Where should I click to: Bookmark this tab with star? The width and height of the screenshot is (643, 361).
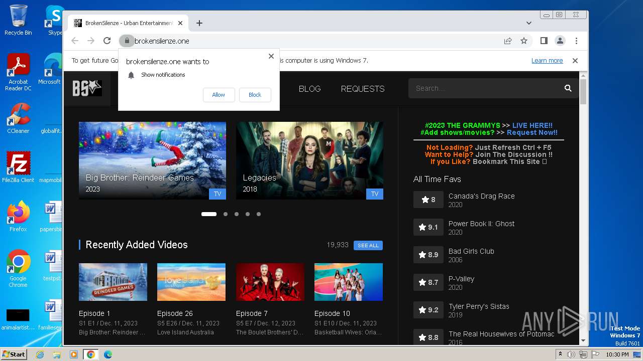[524, 41]
